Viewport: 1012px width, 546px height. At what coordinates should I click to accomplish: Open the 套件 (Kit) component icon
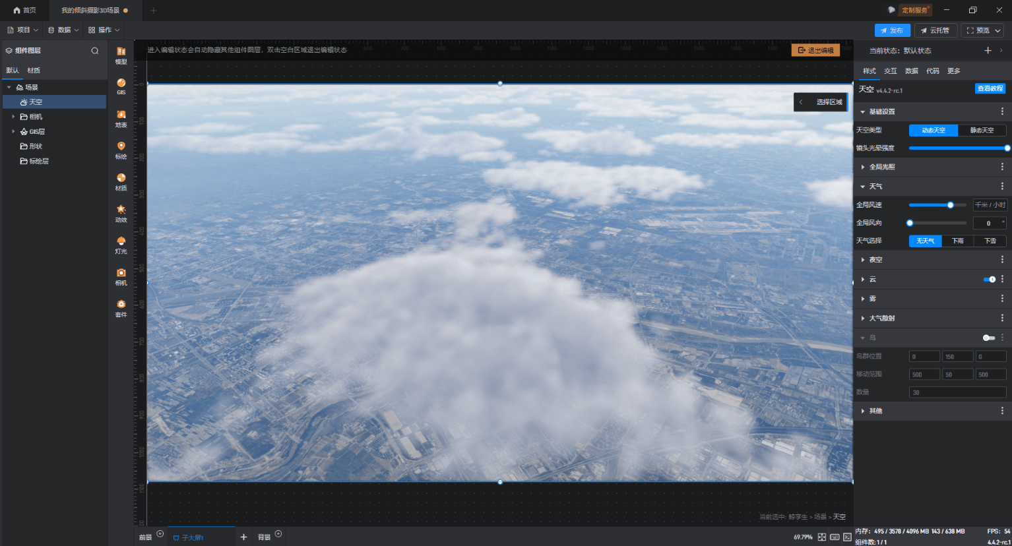click(x=121, y=308)
